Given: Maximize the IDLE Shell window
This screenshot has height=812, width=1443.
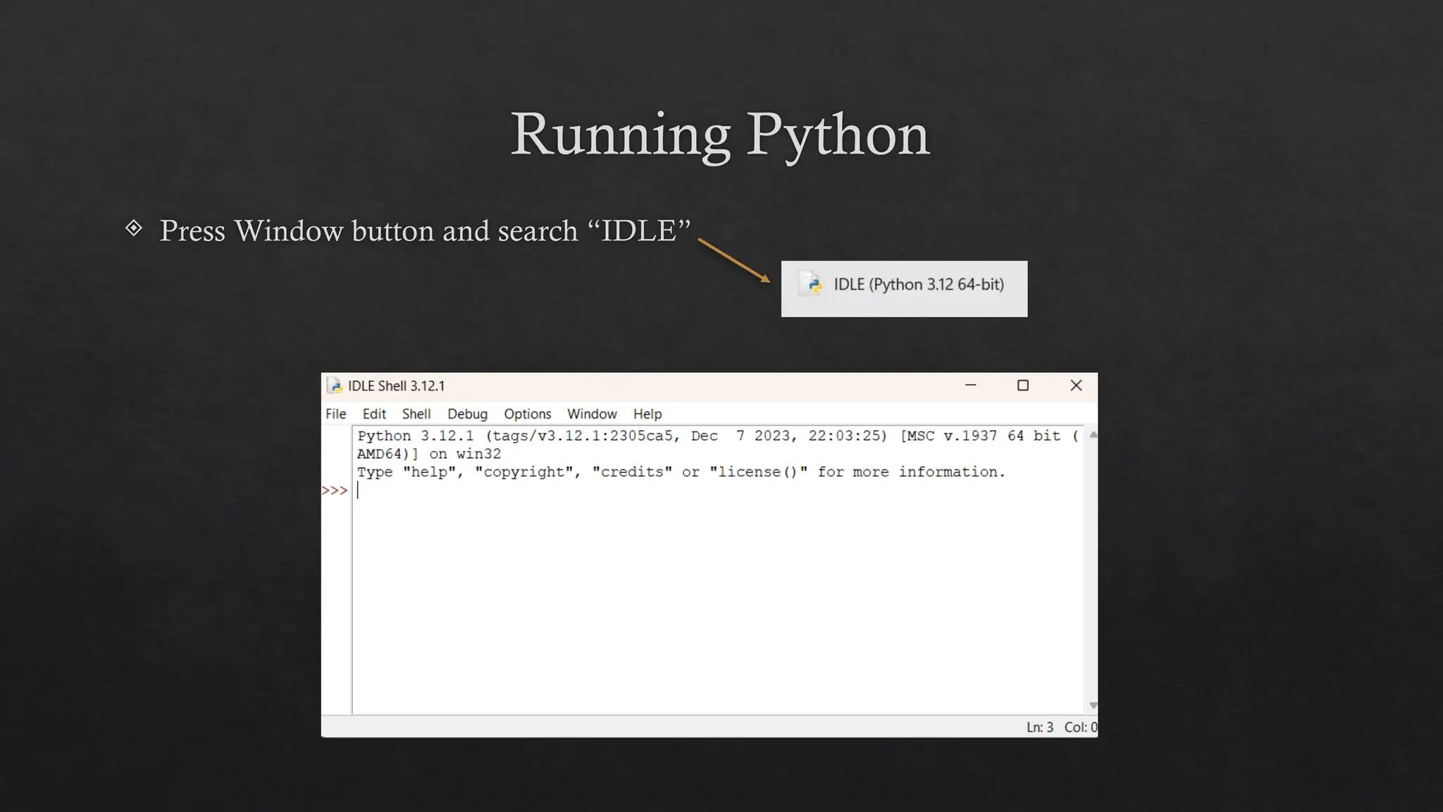Looking at the screenshot, I should pyautogui.click(x=1023, y=386).
